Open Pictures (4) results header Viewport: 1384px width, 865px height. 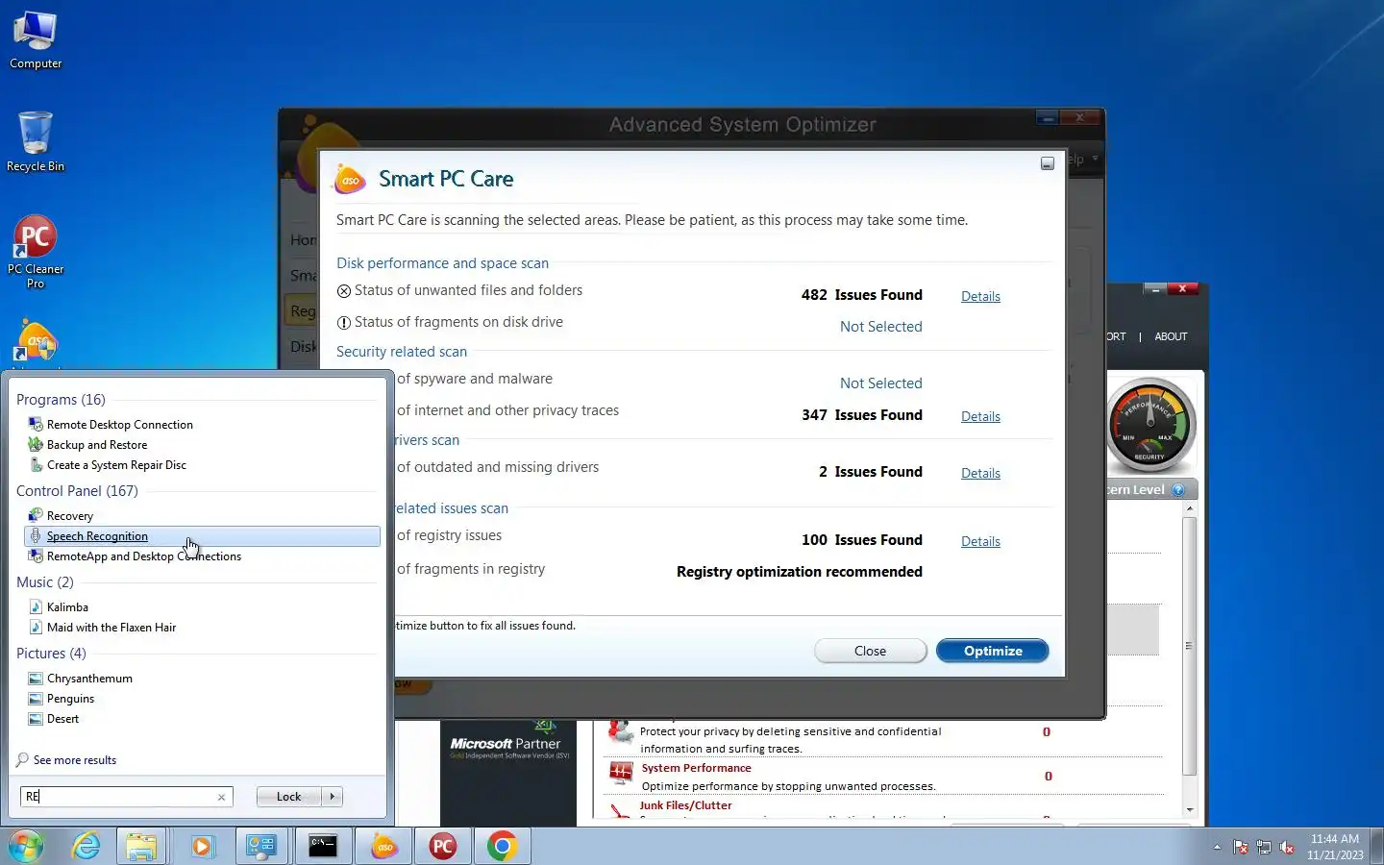click(x=51, y=654)
